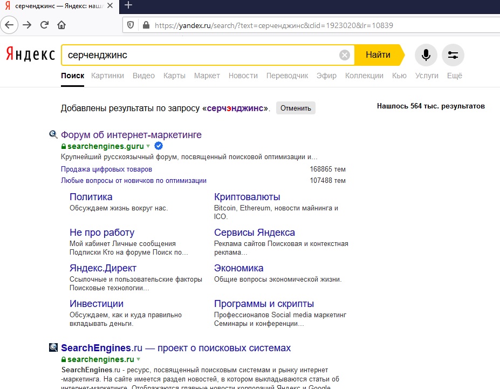Viewport: 500px width, 389px height.
Task: Click the Яндекс logo
Action: click(x=30, y=54)
